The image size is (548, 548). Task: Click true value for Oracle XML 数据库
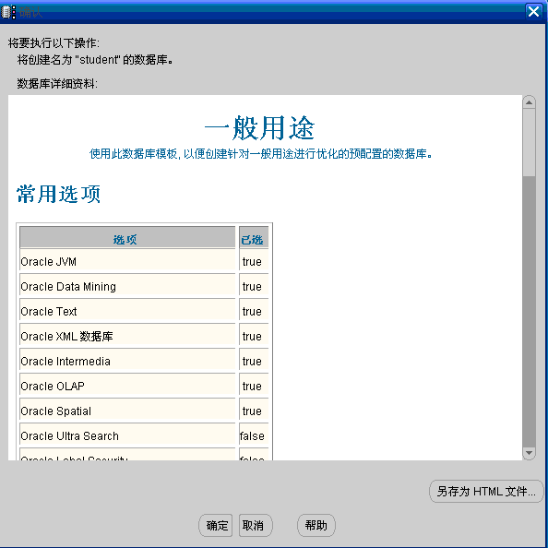pyautogui.click(x=252, y=336)
